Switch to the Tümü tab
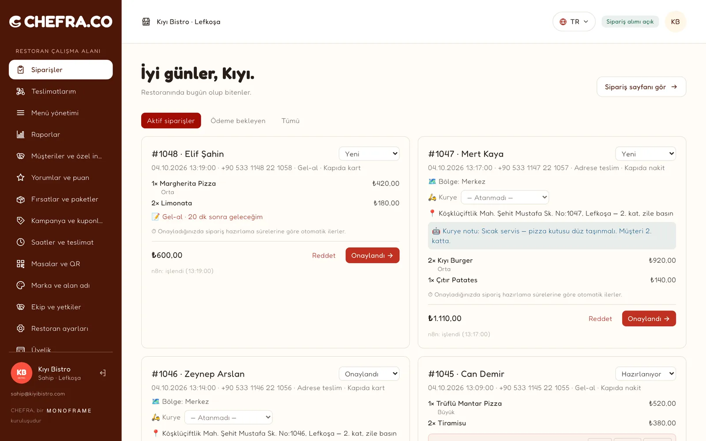Screen dimensions: 706x441 click(290, 121)
